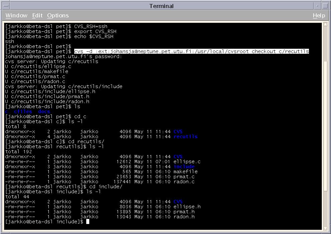Click the minimize button in title bar

317,6
